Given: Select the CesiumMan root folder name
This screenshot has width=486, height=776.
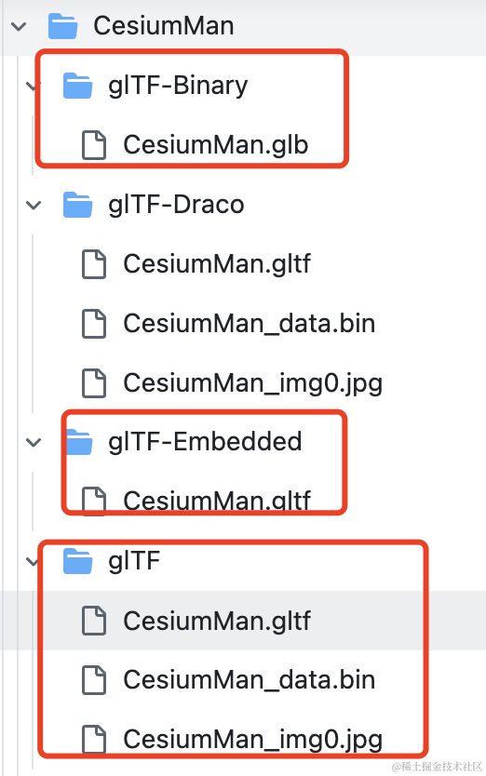Looking at the screenshot, I should (x=164, y=26).
